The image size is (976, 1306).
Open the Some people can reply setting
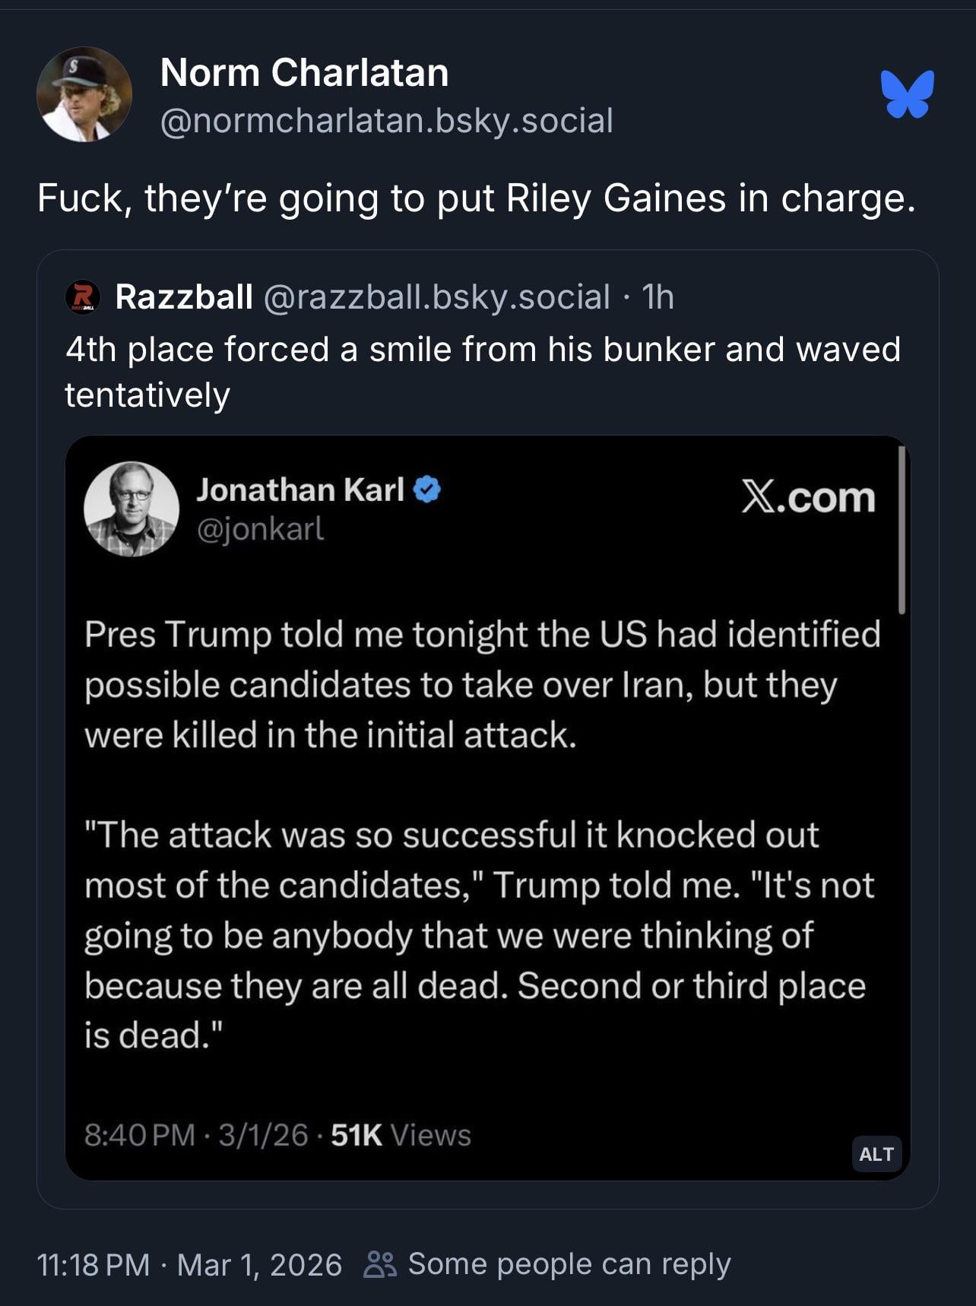click(569, 1264)
